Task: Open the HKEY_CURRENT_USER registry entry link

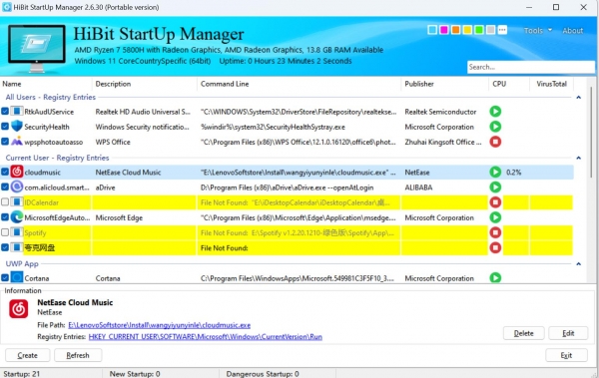Action: pyautogui.click(x=205, y=337)
